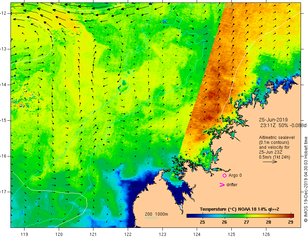Click the 'and velocity for' caption line
The width and height of the screenshot is (308, 238).
coord(274,147)
